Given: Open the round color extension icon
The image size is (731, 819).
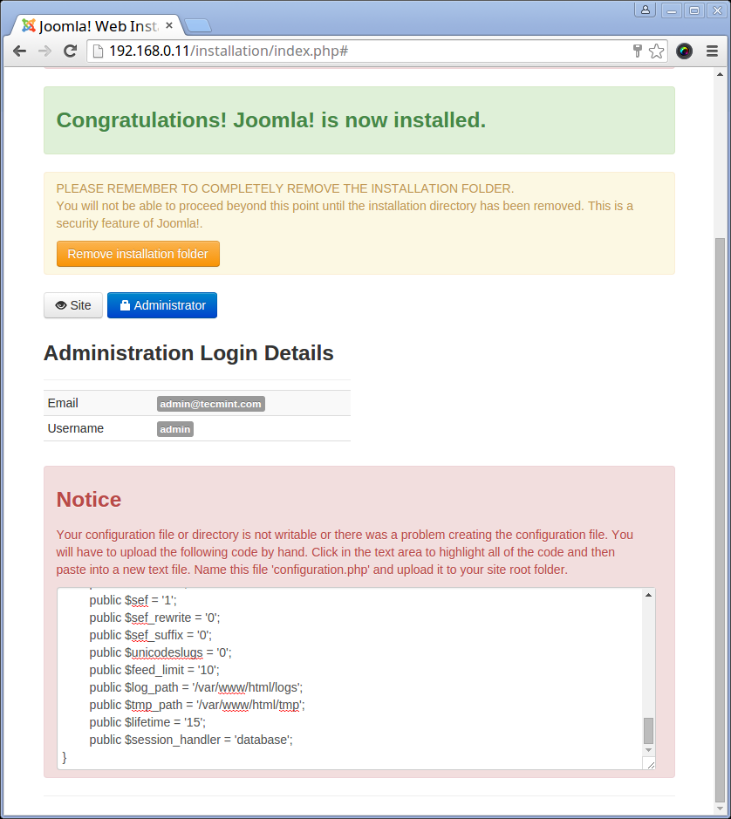Looking at the screenshot, I should [x=684, y=51].
